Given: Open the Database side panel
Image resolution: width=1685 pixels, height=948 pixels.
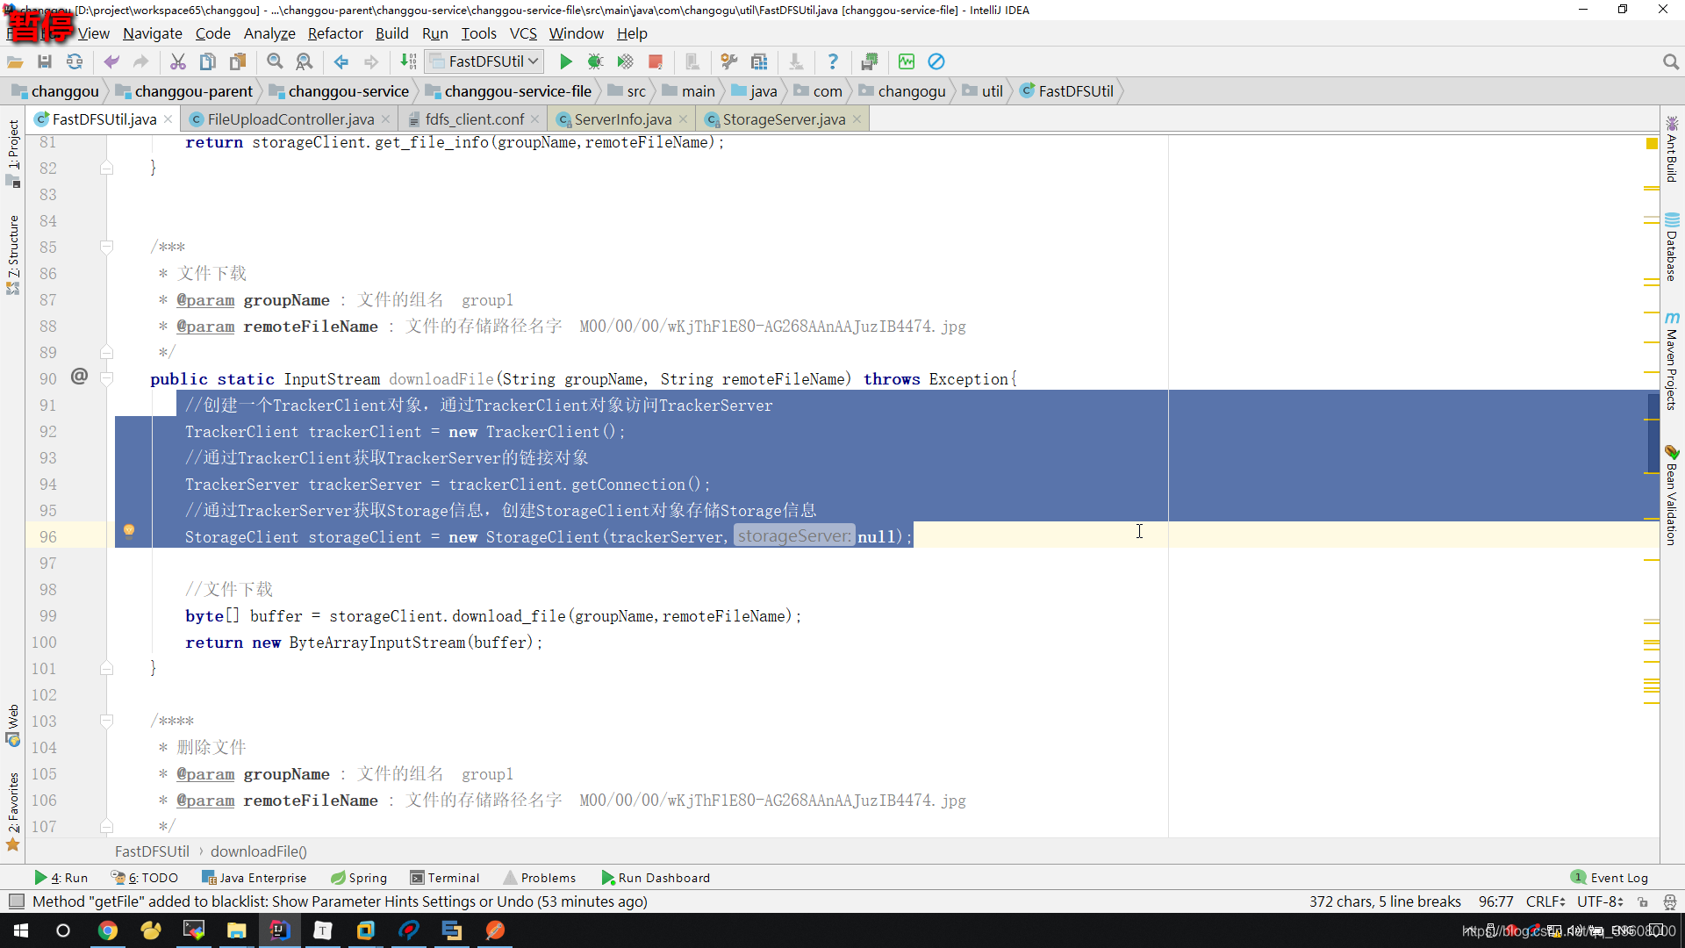Looking at the screenshot, I should [x=1672, y=247].
